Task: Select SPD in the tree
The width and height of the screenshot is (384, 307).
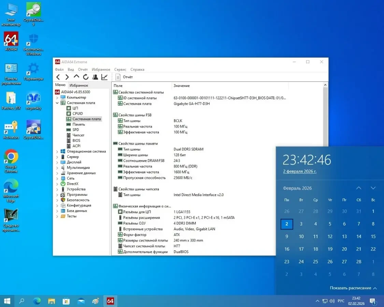Action: click(76, 130)
